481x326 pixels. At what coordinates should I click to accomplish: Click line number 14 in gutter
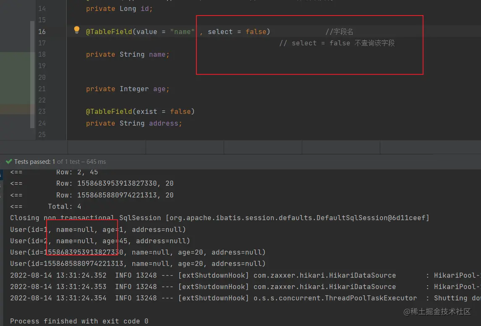point(42,8)
